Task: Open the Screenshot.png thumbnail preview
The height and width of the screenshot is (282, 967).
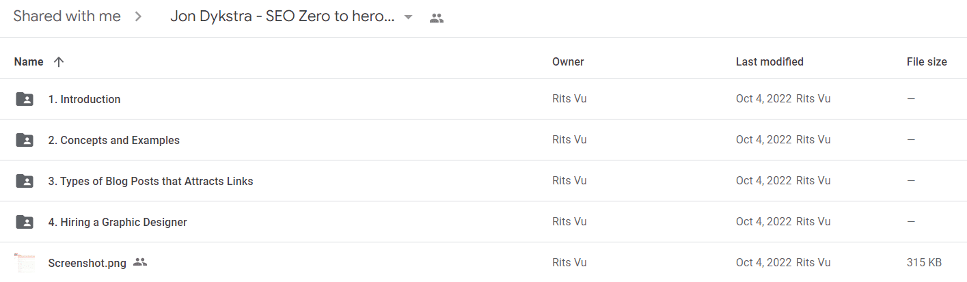Action: 24,263
